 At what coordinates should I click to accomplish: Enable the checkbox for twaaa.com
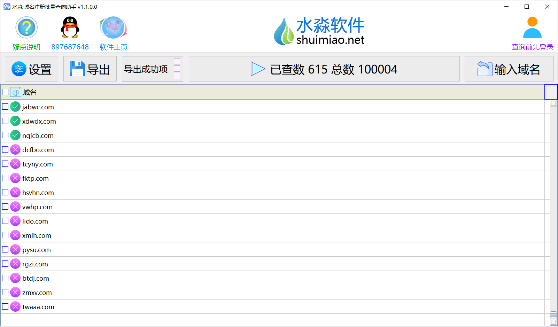click(x=5, y=306)
